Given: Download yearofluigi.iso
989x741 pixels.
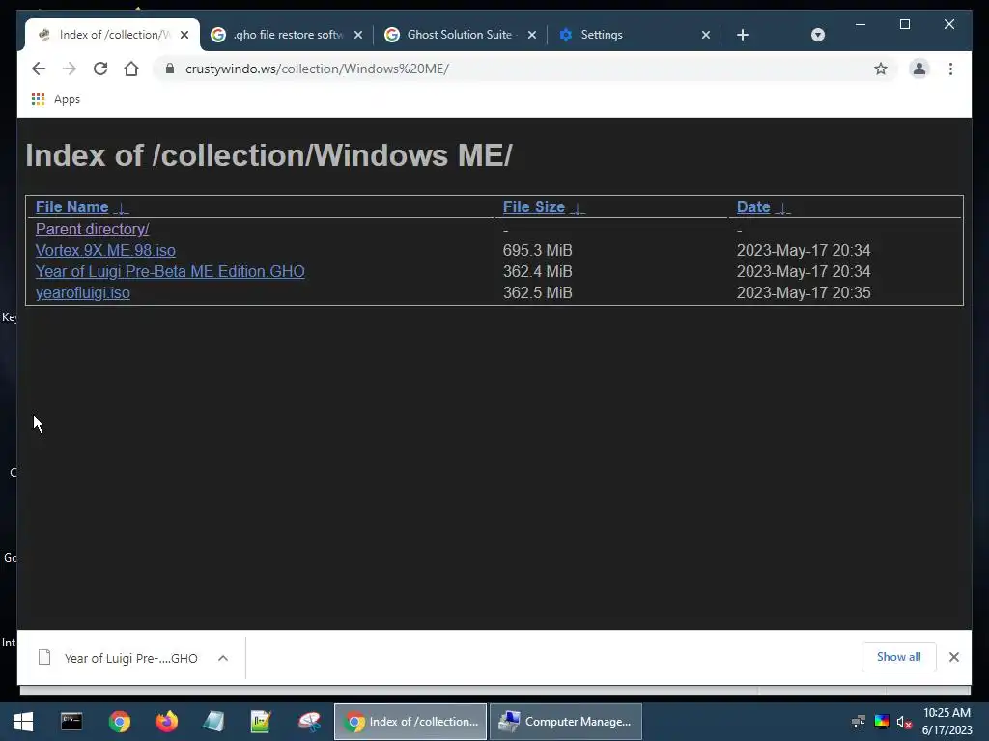Looking at the screenshot, I should 83,293.
